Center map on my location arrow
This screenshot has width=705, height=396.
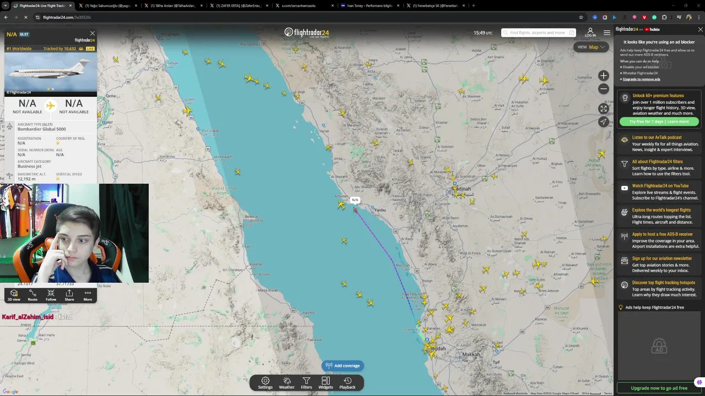(x=604, y=122)
